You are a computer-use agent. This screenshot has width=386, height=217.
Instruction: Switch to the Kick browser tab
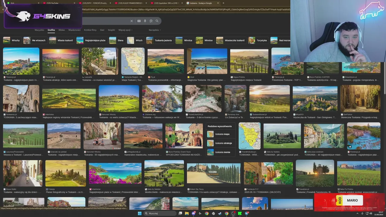(23, 3)
